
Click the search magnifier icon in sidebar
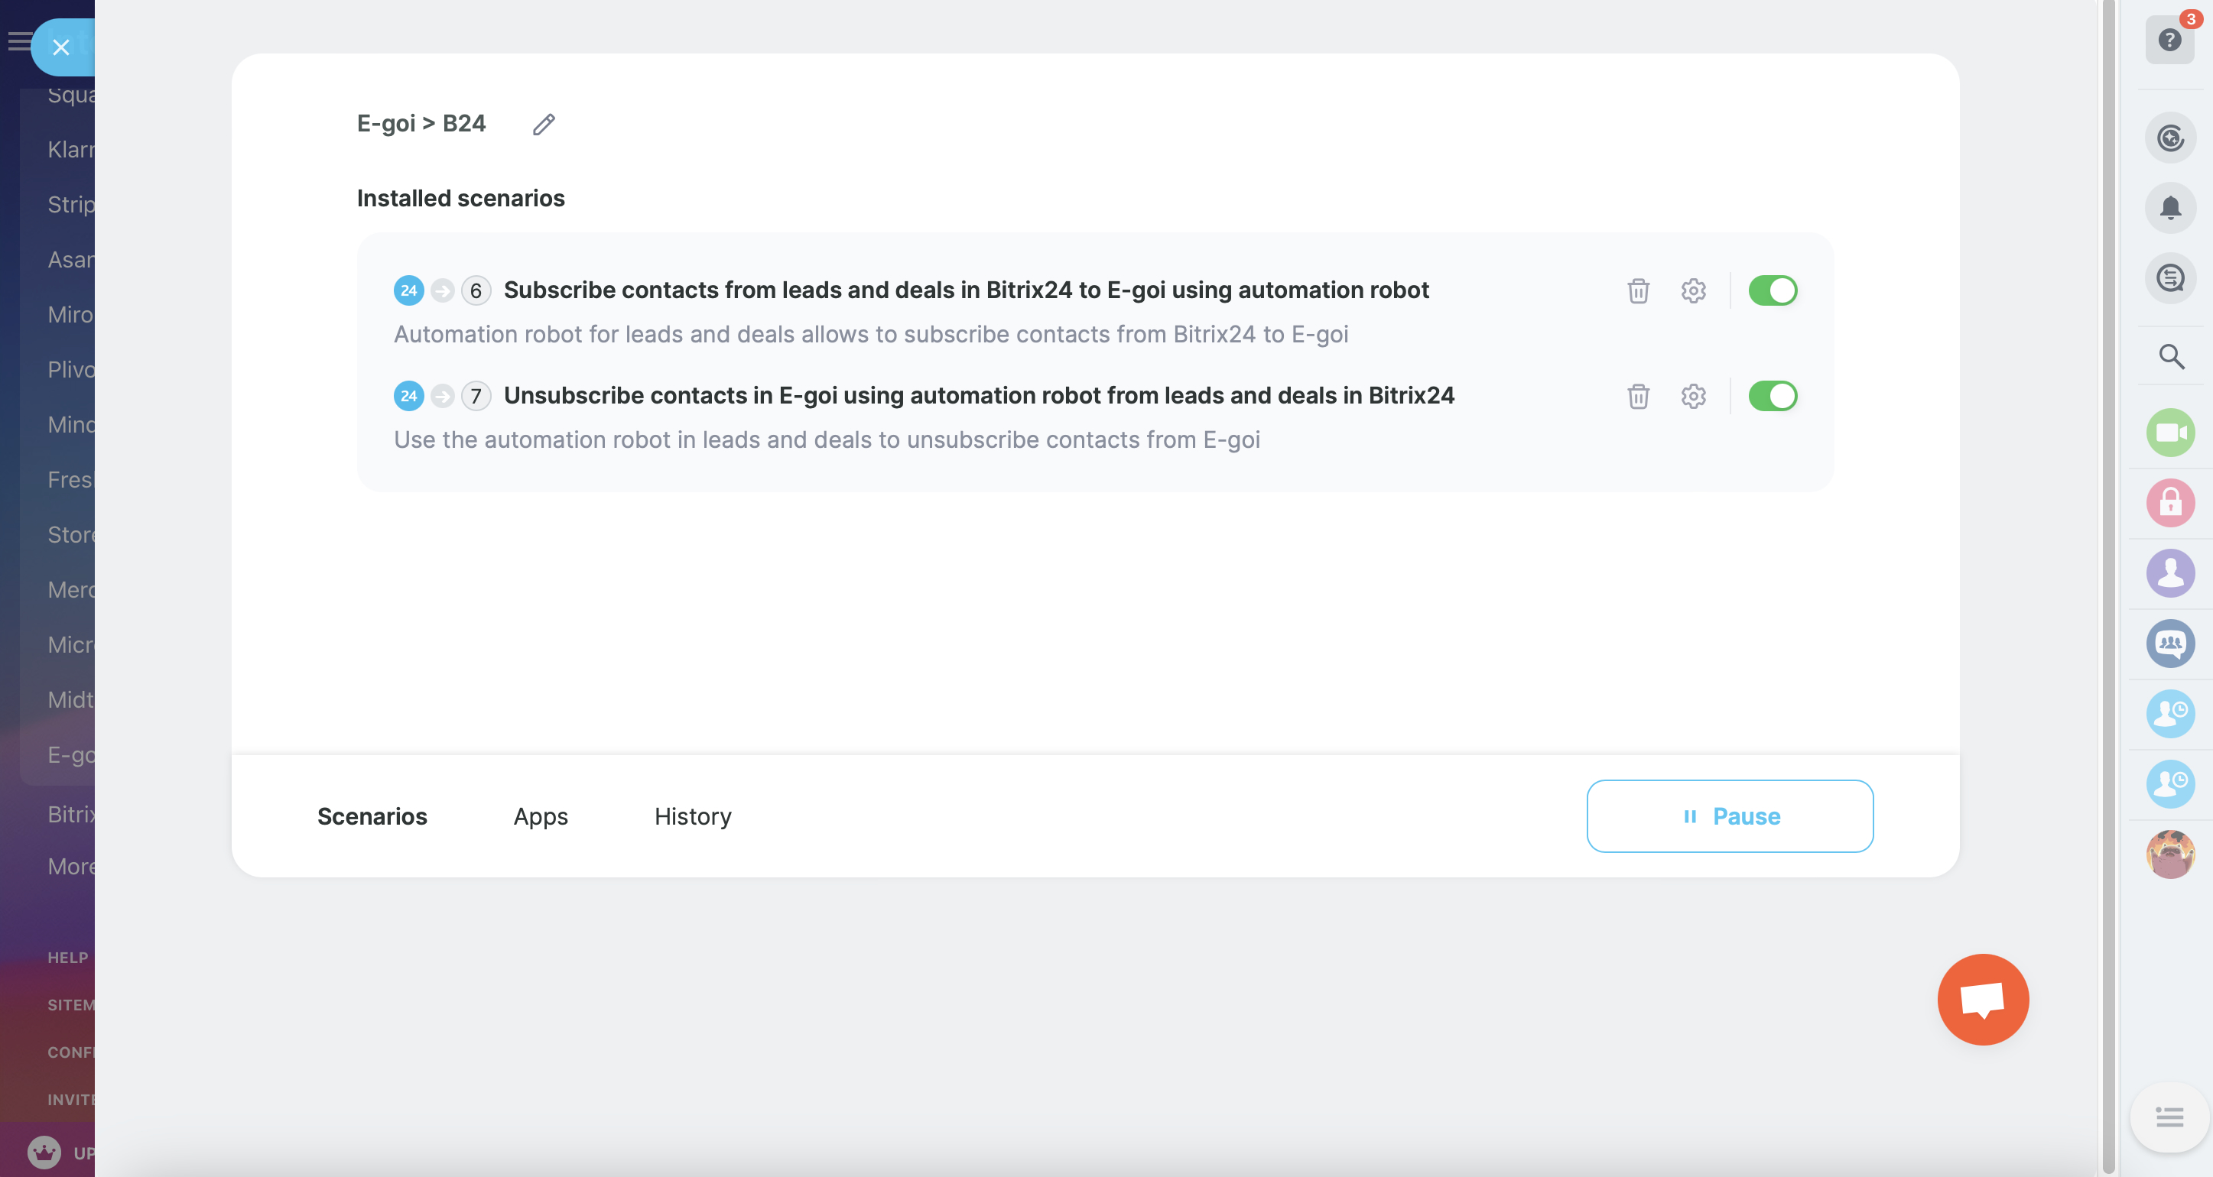pyautogui.click(x=2170, y=356)
